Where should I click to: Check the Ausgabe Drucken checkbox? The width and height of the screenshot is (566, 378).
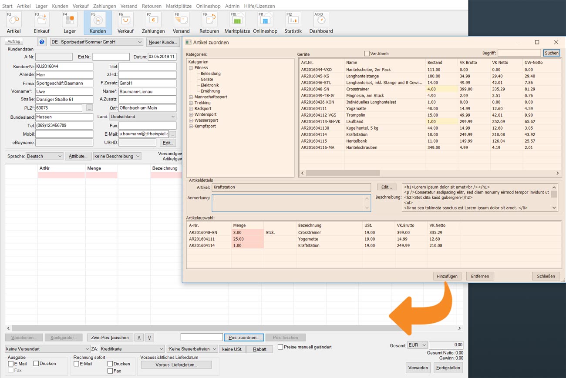click(x=36, y=364)
